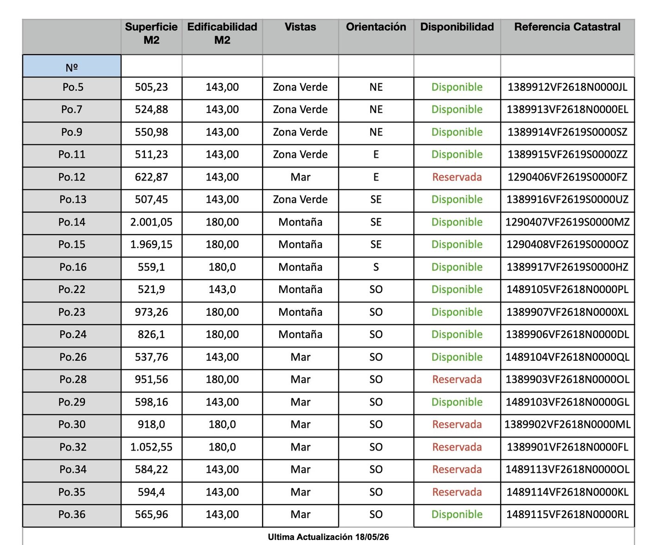Select row label 'Po.28'
The image size is (667, 545).
click(x=73, y=379)
